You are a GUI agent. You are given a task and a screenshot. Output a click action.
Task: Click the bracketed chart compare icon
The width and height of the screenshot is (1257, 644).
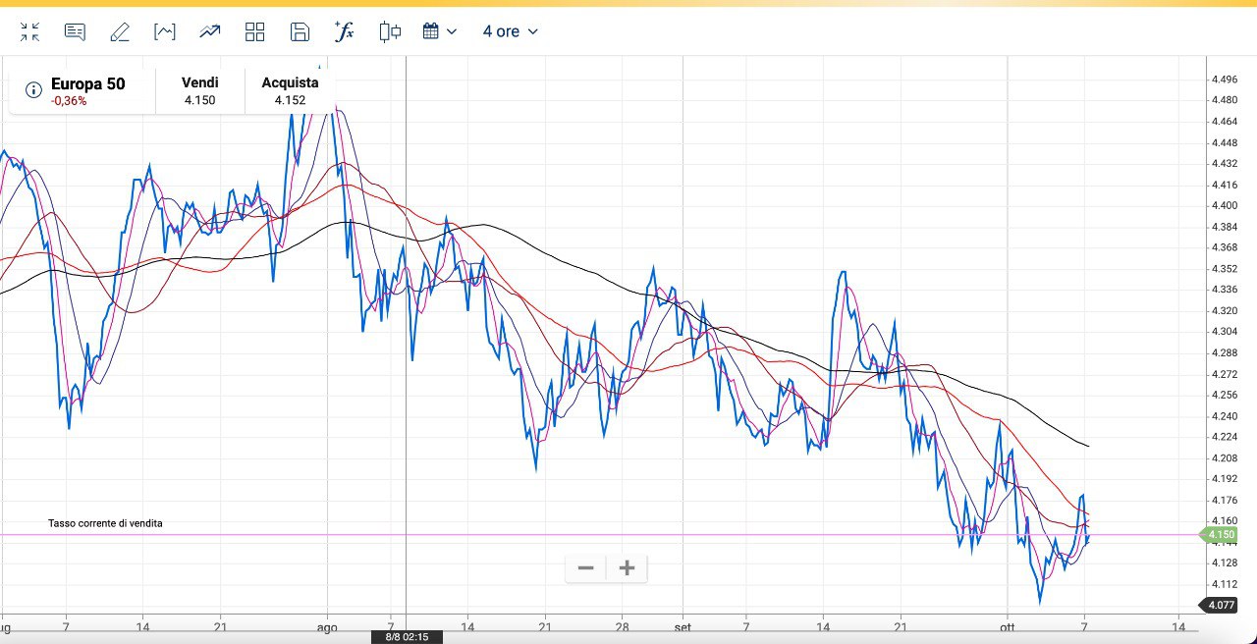[165, 31]
